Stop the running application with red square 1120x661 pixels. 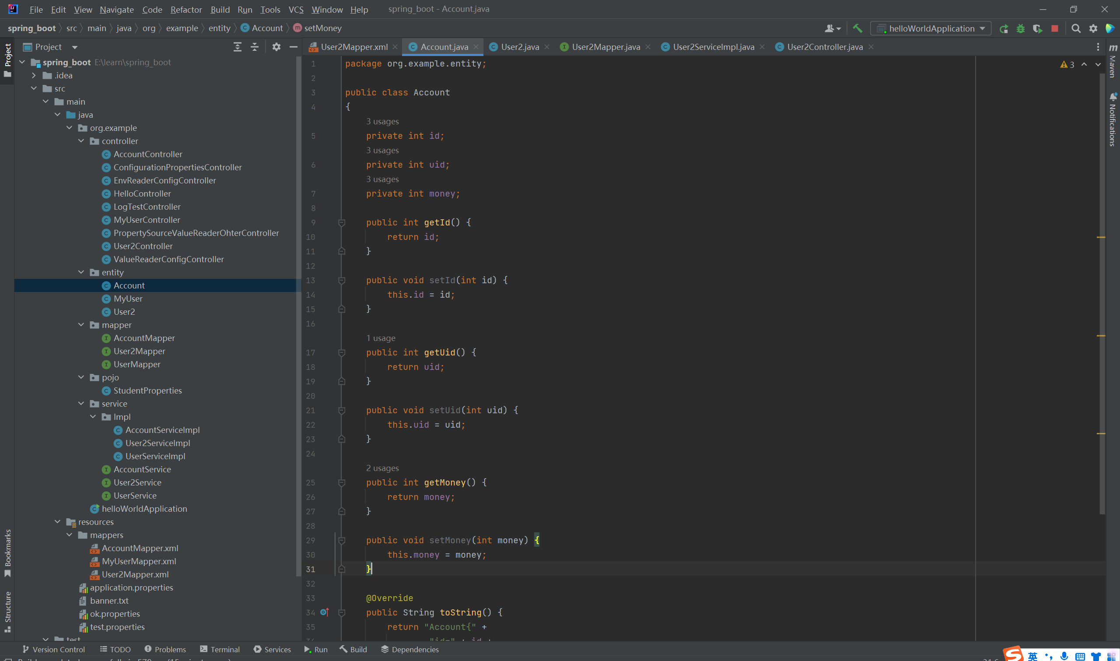[1054, 28]
